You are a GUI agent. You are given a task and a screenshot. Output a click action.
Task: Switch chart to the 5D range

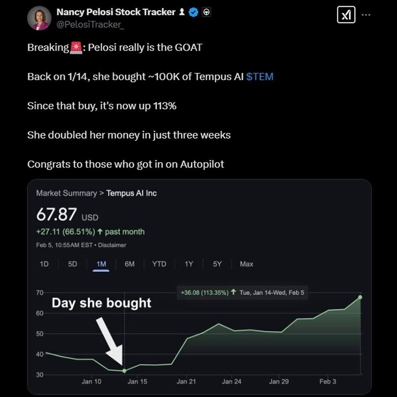pyautogui.click(x=73, y=264)
